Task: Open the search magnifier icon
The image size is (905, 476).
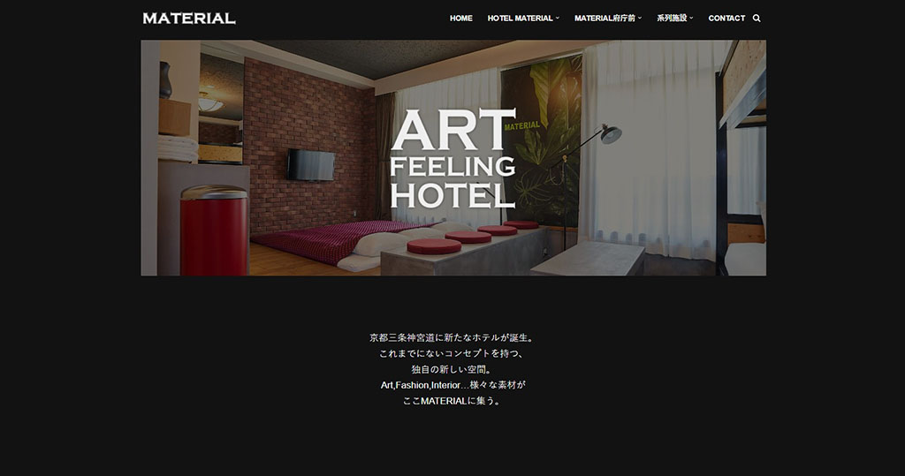Action: tap(757, 19)
